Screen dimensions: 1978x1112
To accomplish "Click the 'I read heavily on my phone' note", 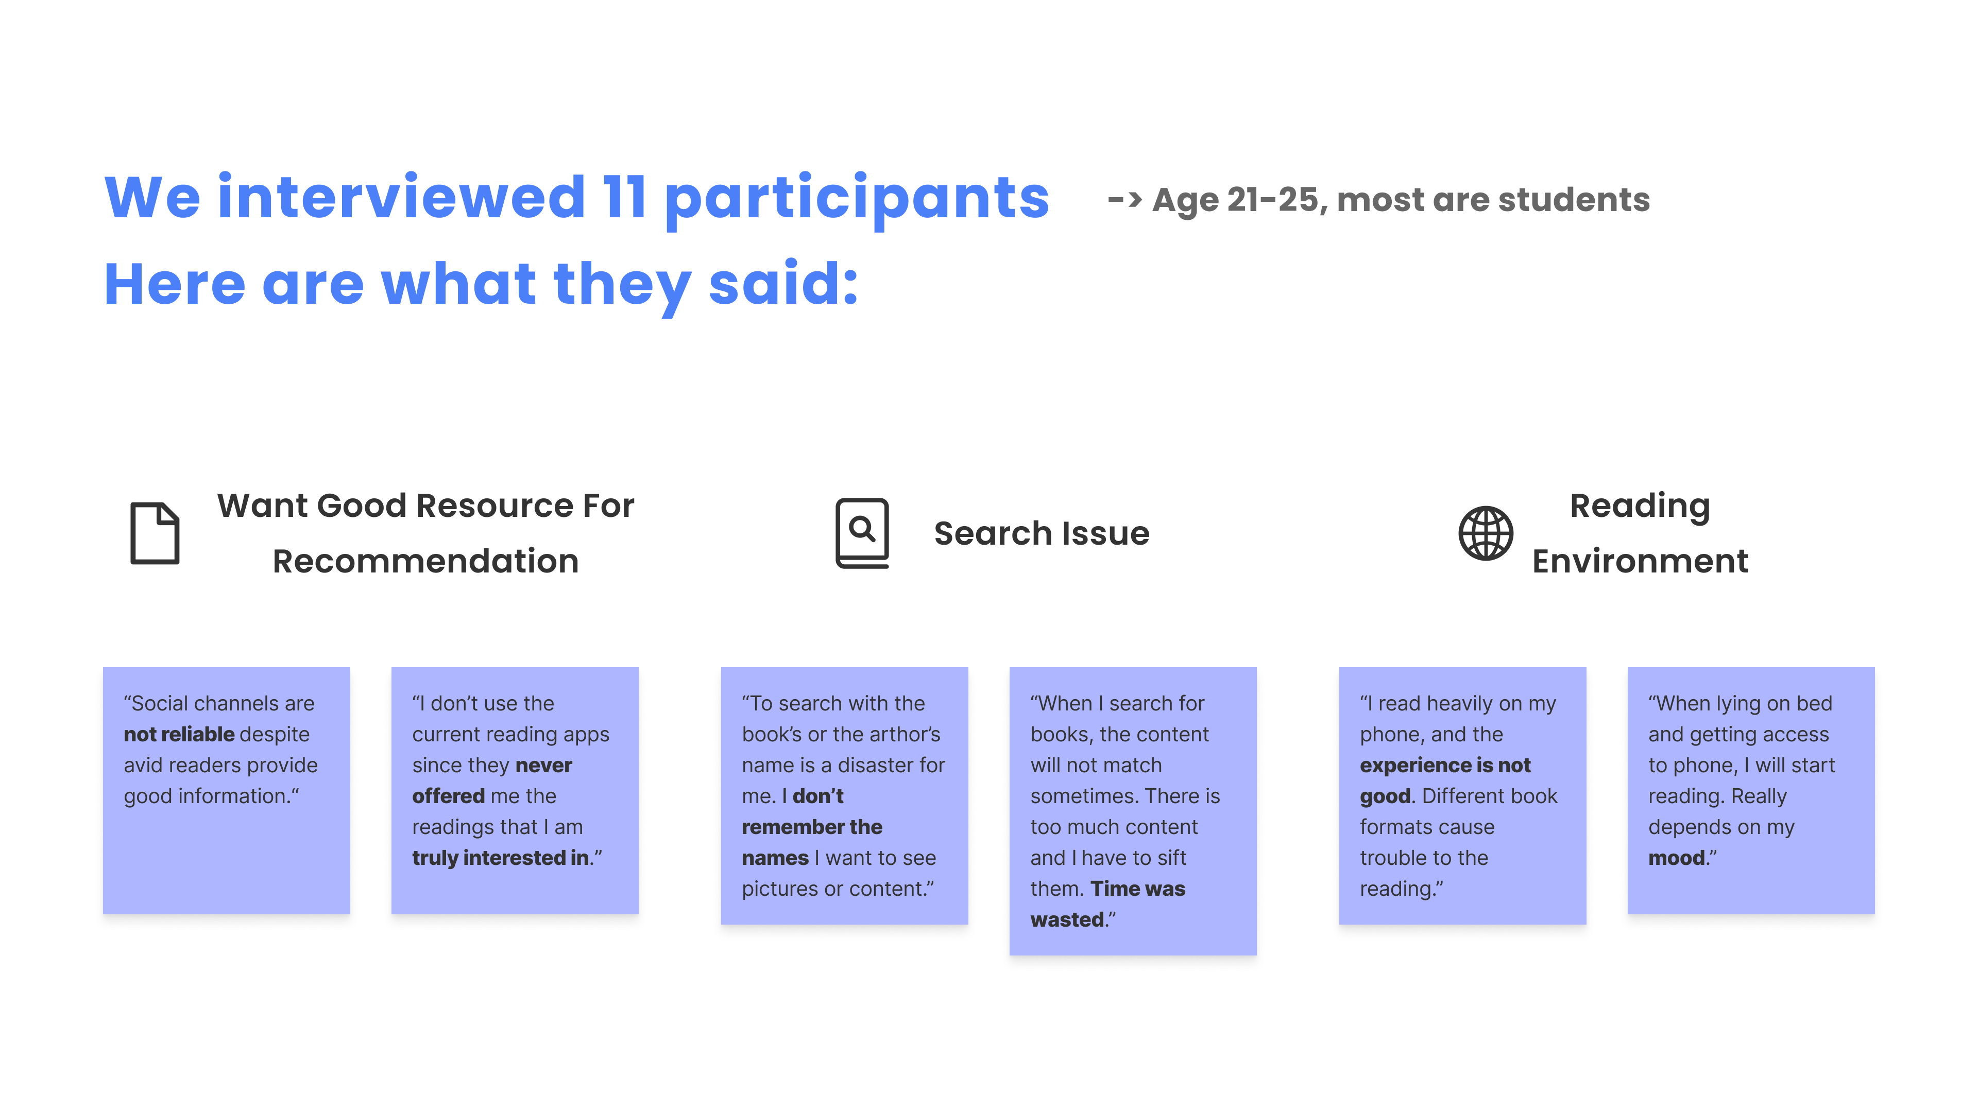I will (1462, 796).
